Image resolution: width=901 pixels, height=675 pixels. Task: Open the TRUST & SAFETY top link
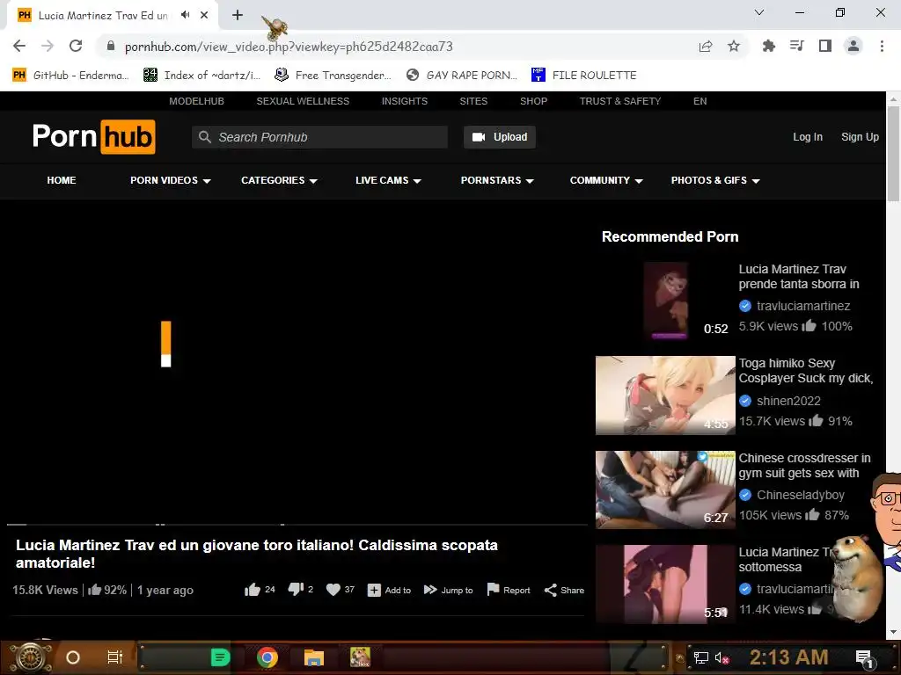620,101
